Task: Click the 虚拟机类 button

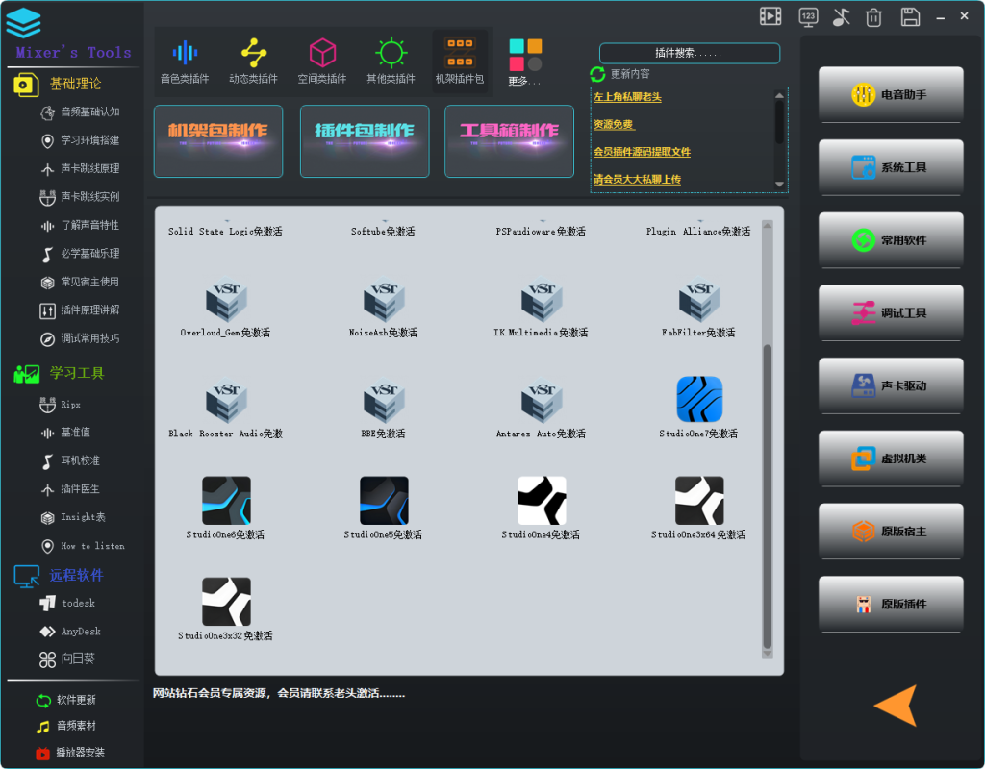Action: tap(891, 459)
